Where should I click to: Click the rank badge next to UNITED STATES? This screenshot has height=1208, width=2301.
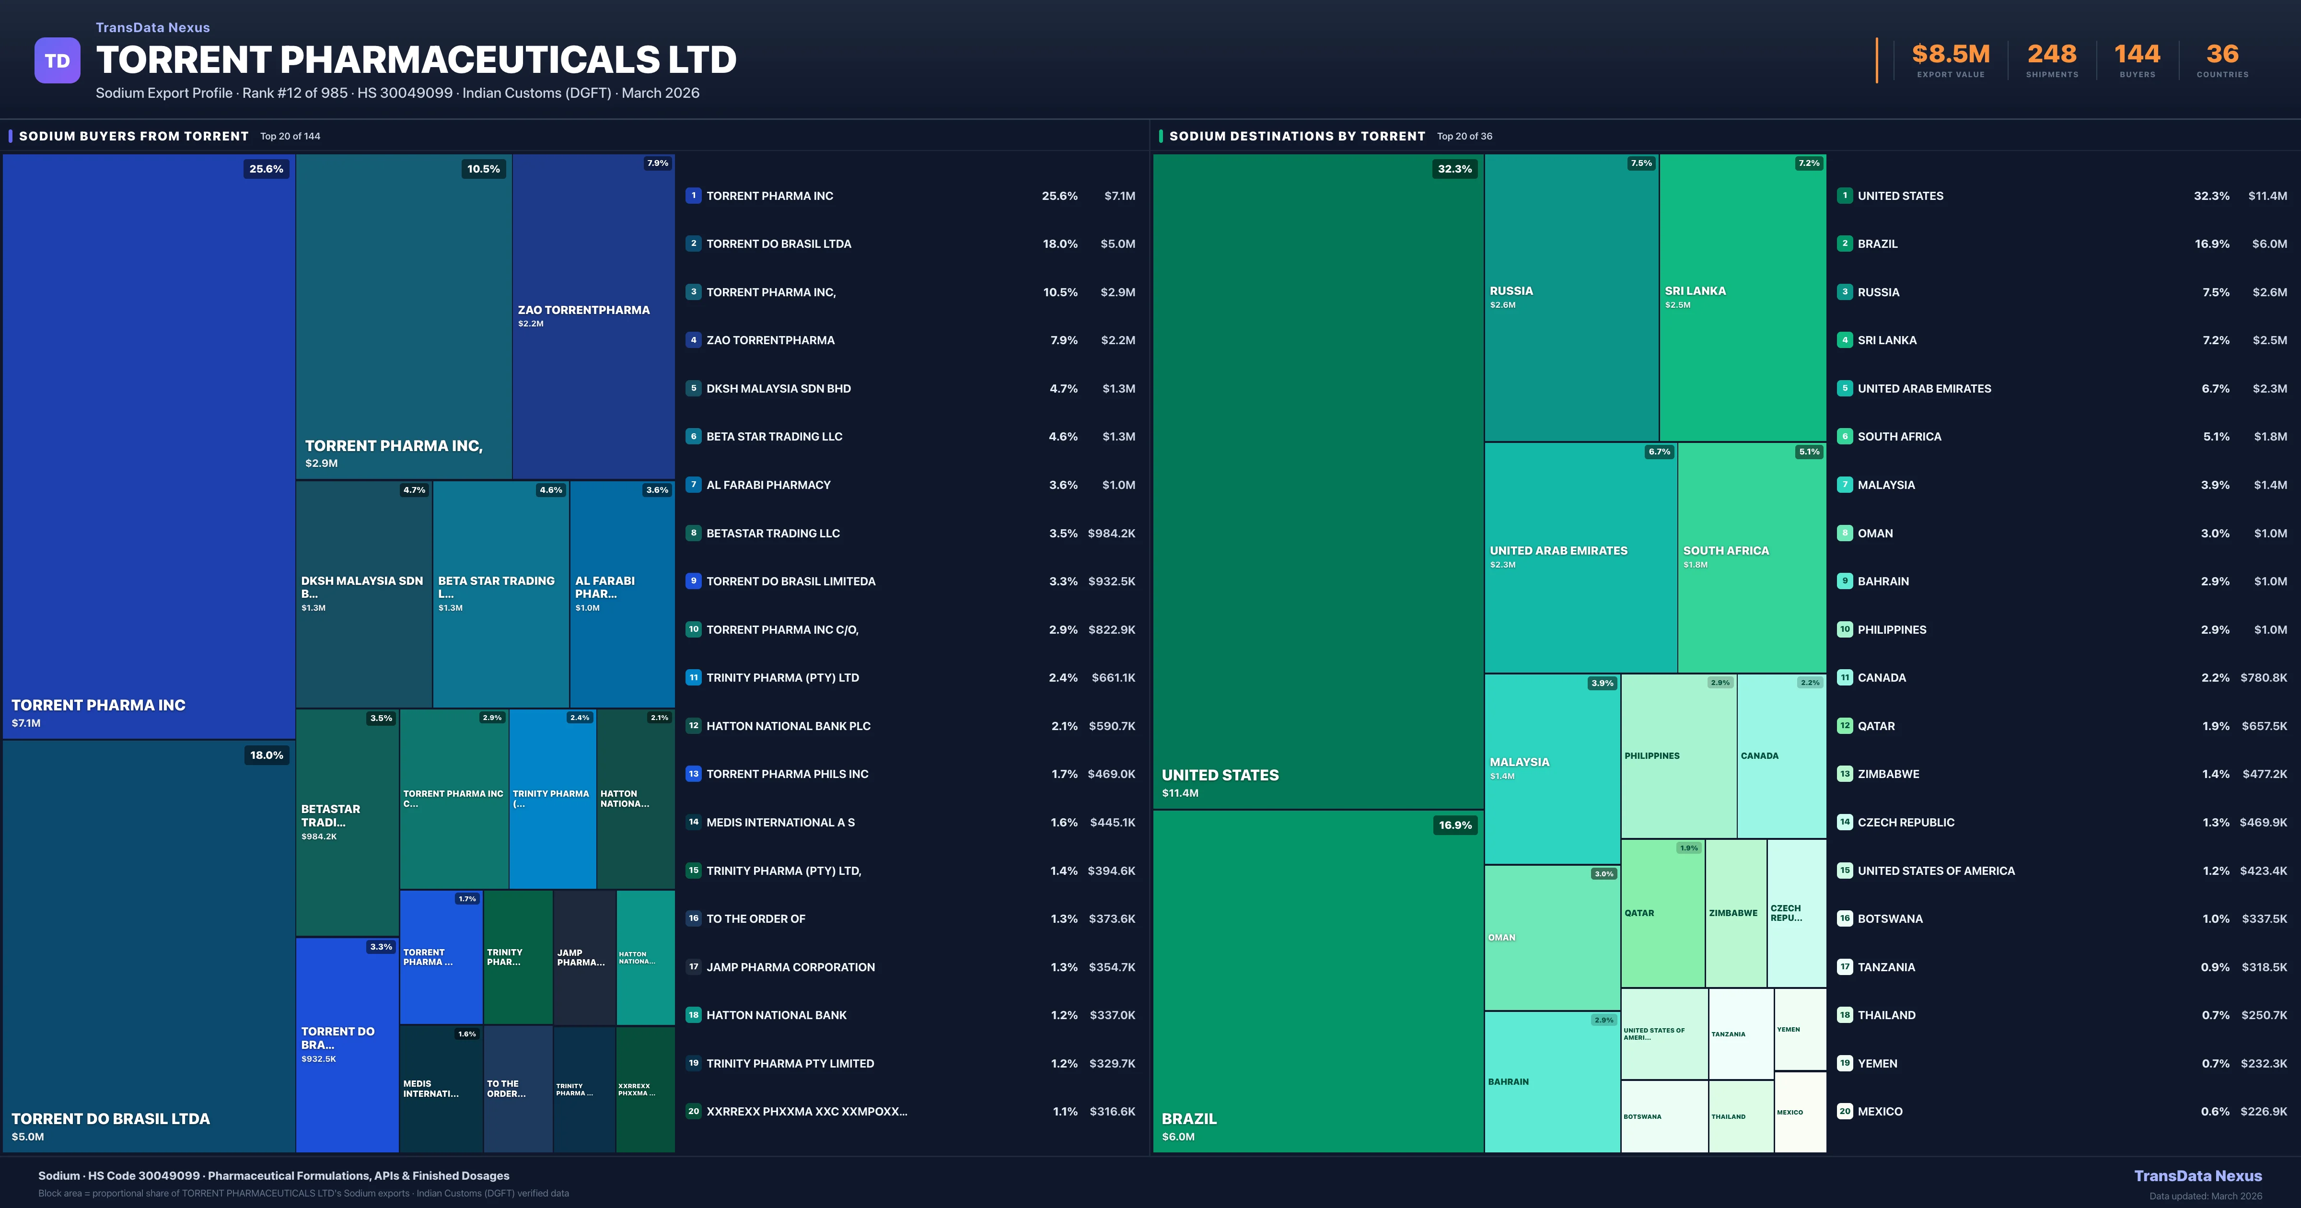point(1845,196)
